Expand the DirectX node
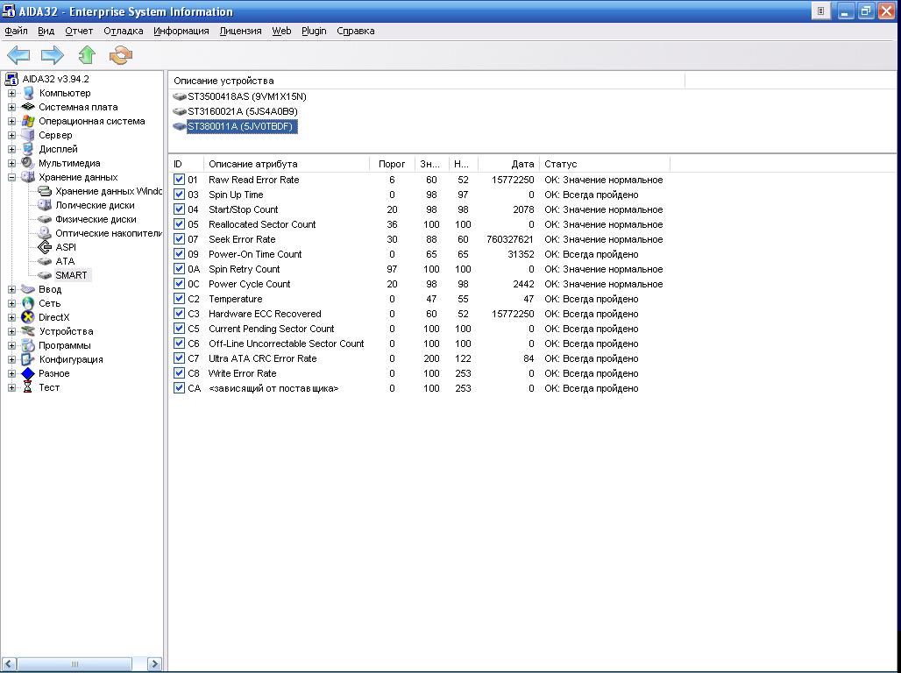 tap(11, 317)
